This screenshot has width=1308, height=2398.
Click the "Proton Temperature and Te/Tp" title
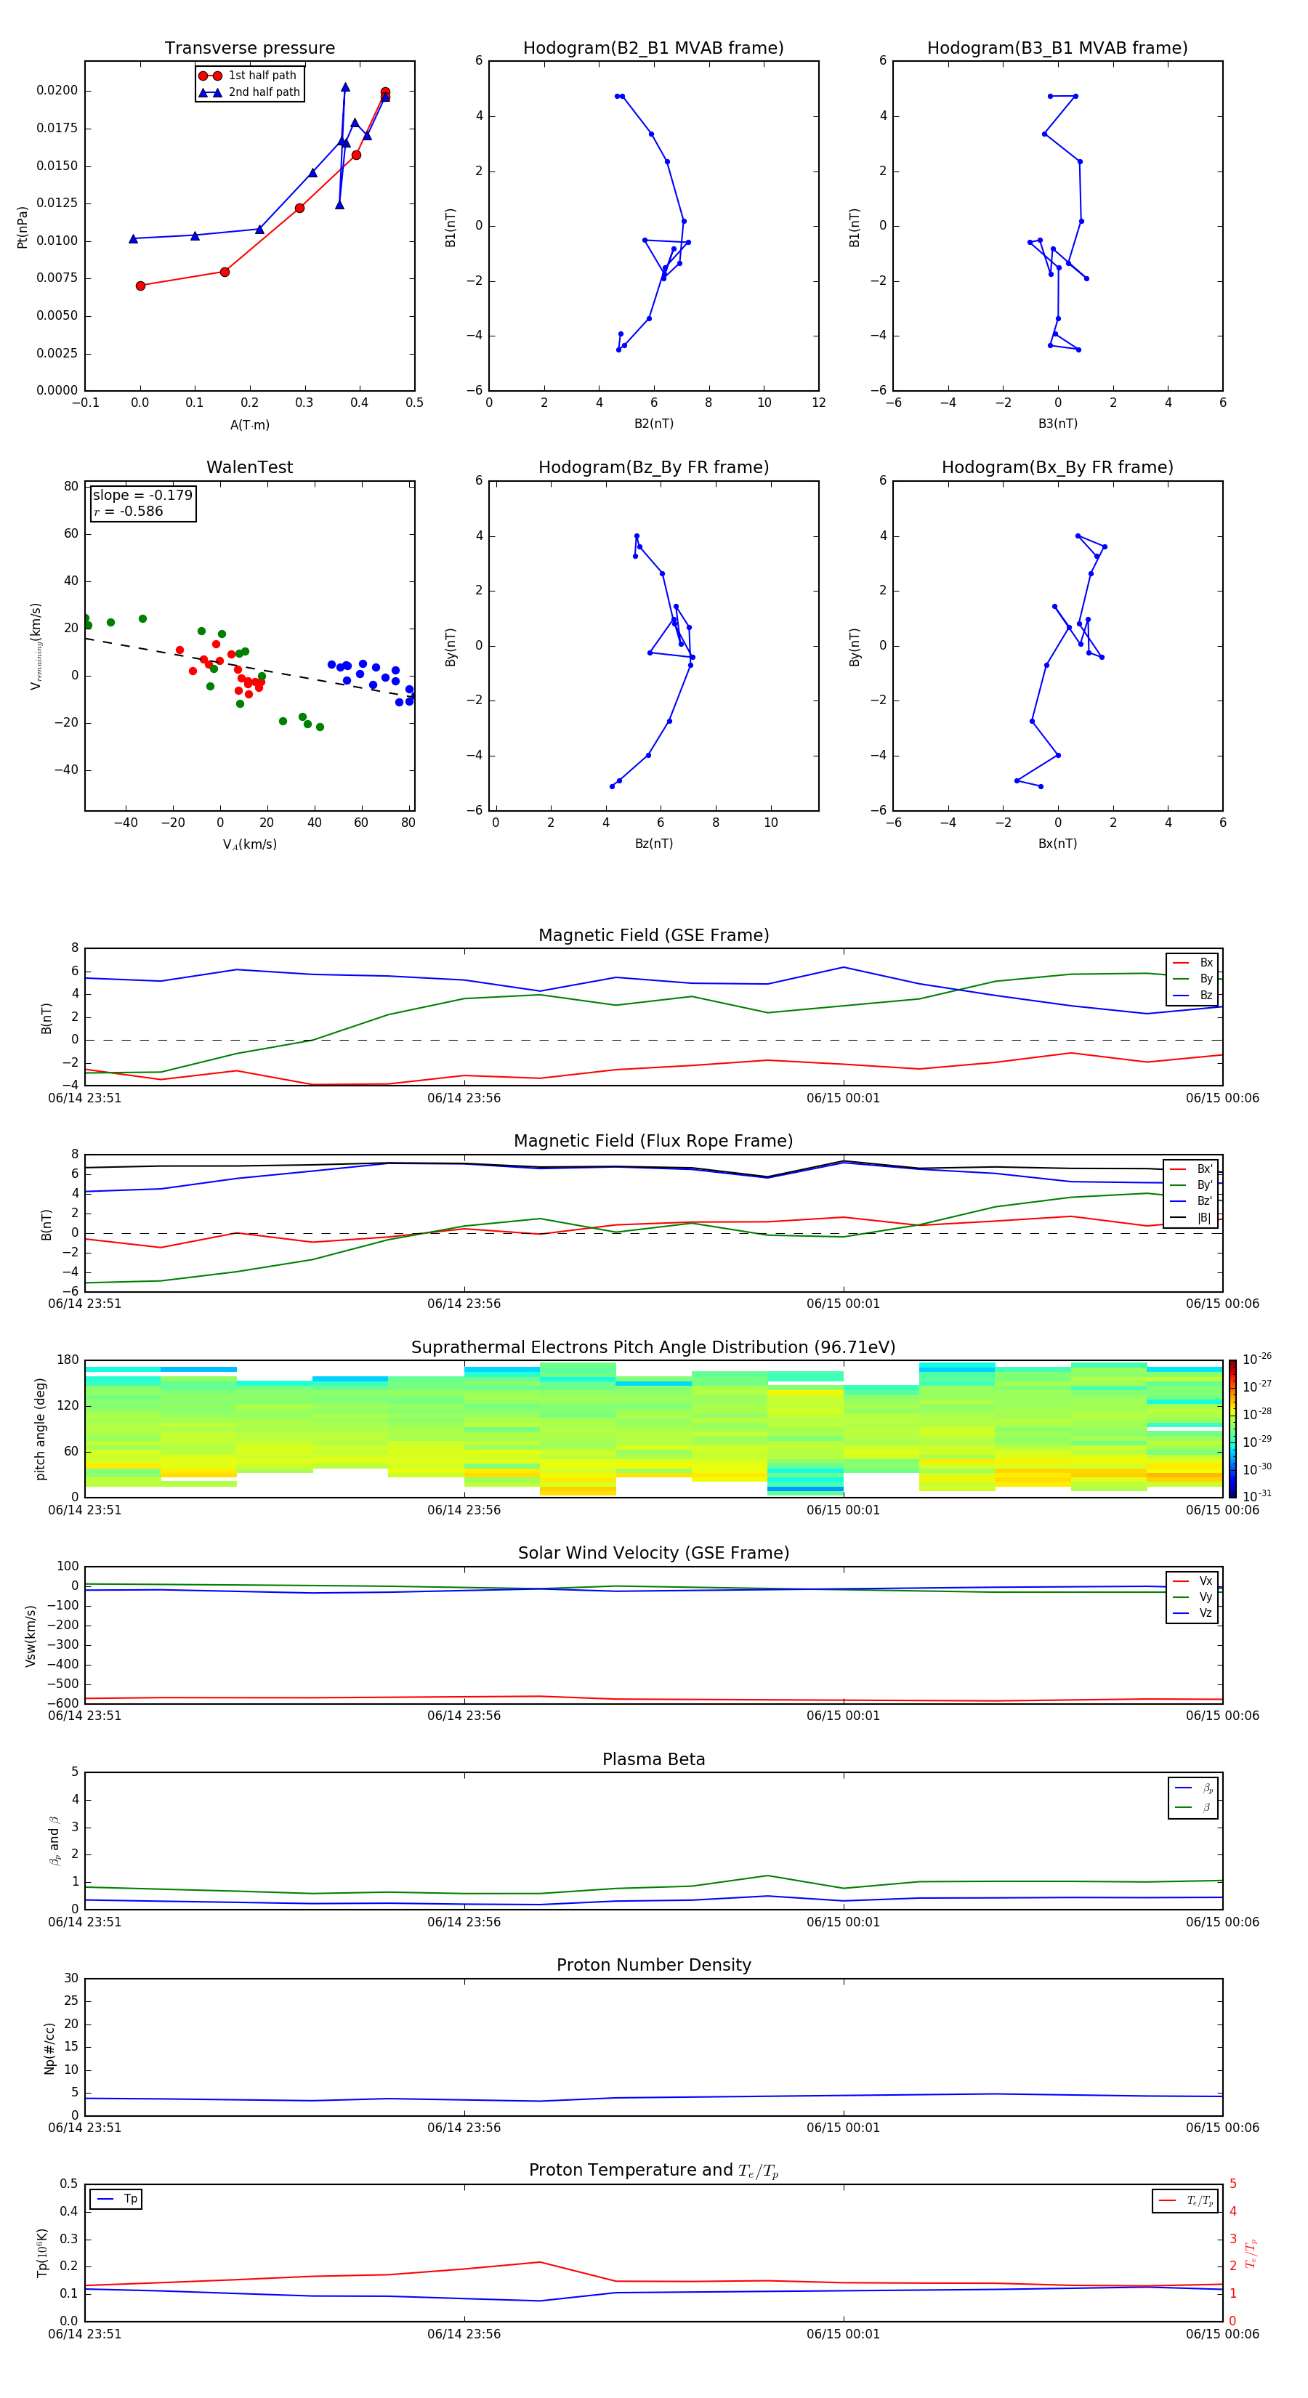click(653, 2171)
